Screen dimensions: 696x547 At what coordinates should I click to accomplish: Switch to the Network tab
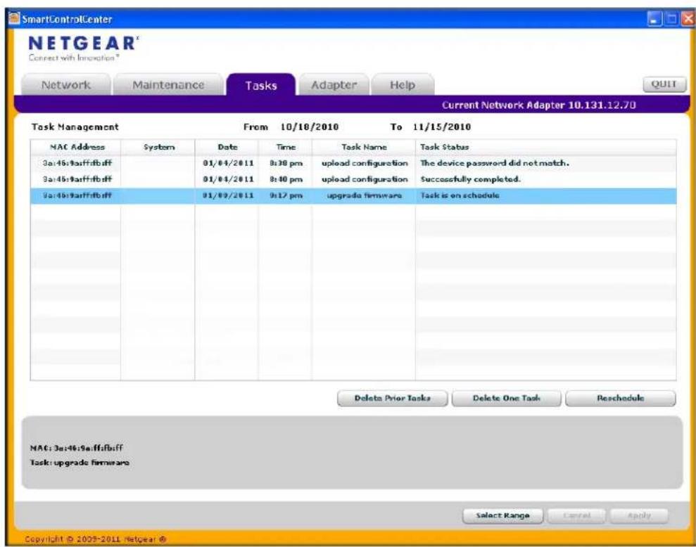coord(65,85)
